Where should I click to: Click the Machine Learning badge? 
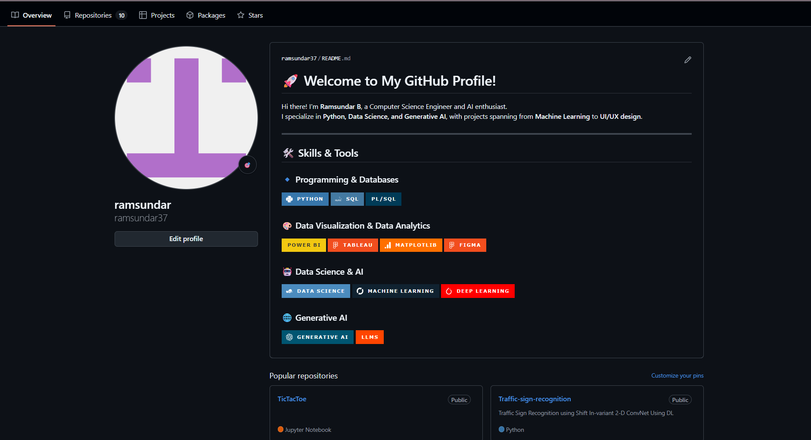tap(396, 291)
